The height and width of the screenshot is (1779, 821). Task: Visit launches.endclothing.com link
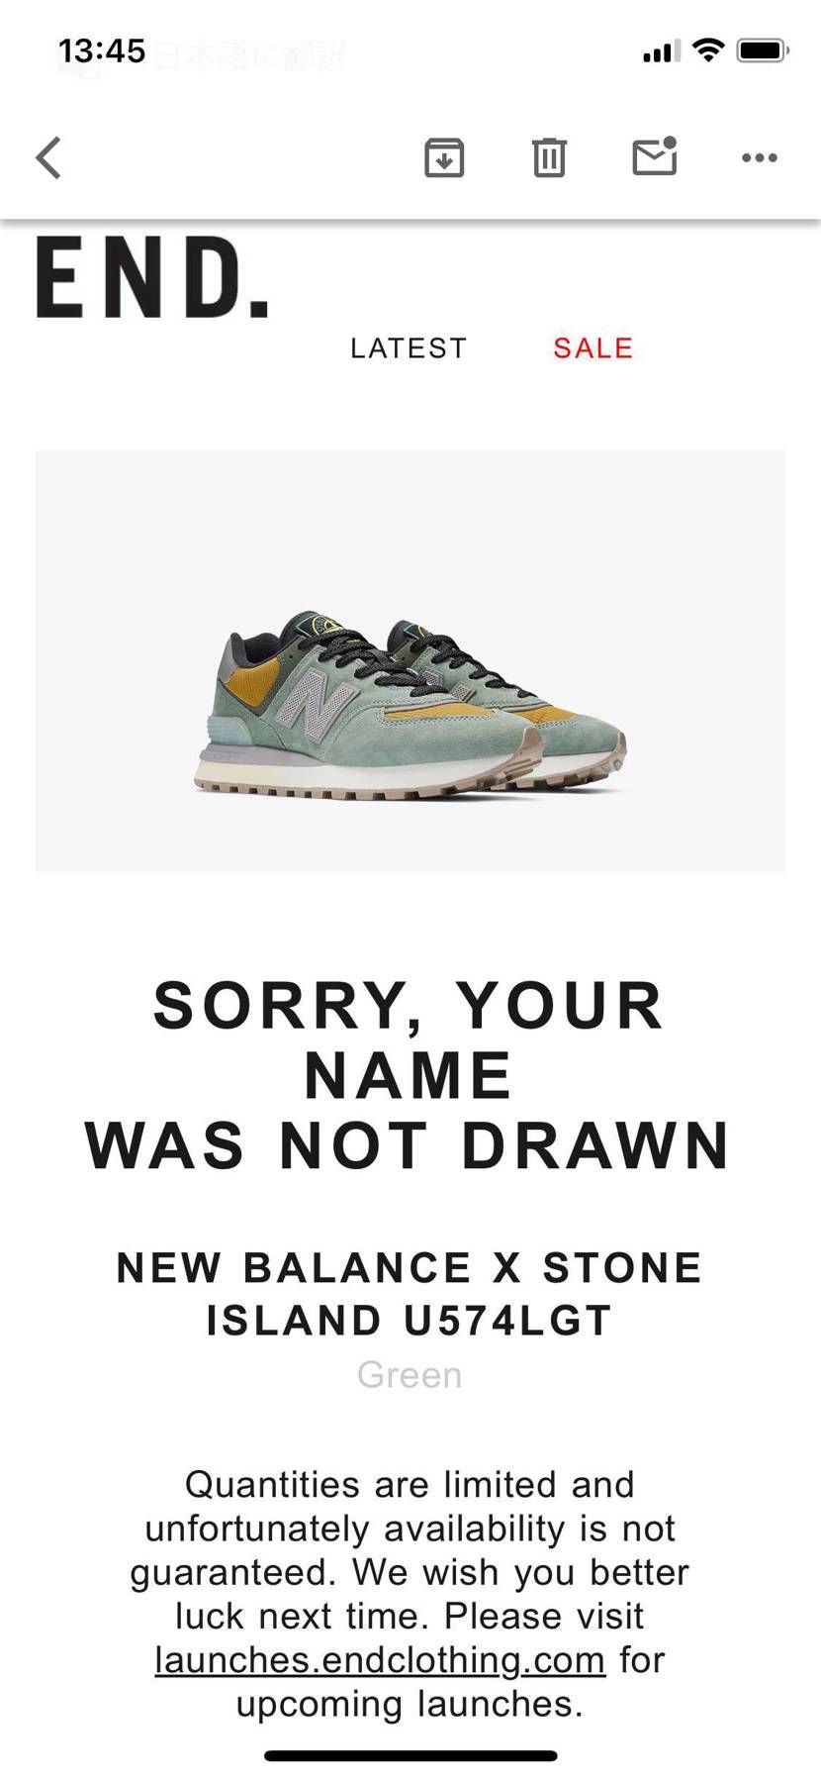tap(380, 1659)
